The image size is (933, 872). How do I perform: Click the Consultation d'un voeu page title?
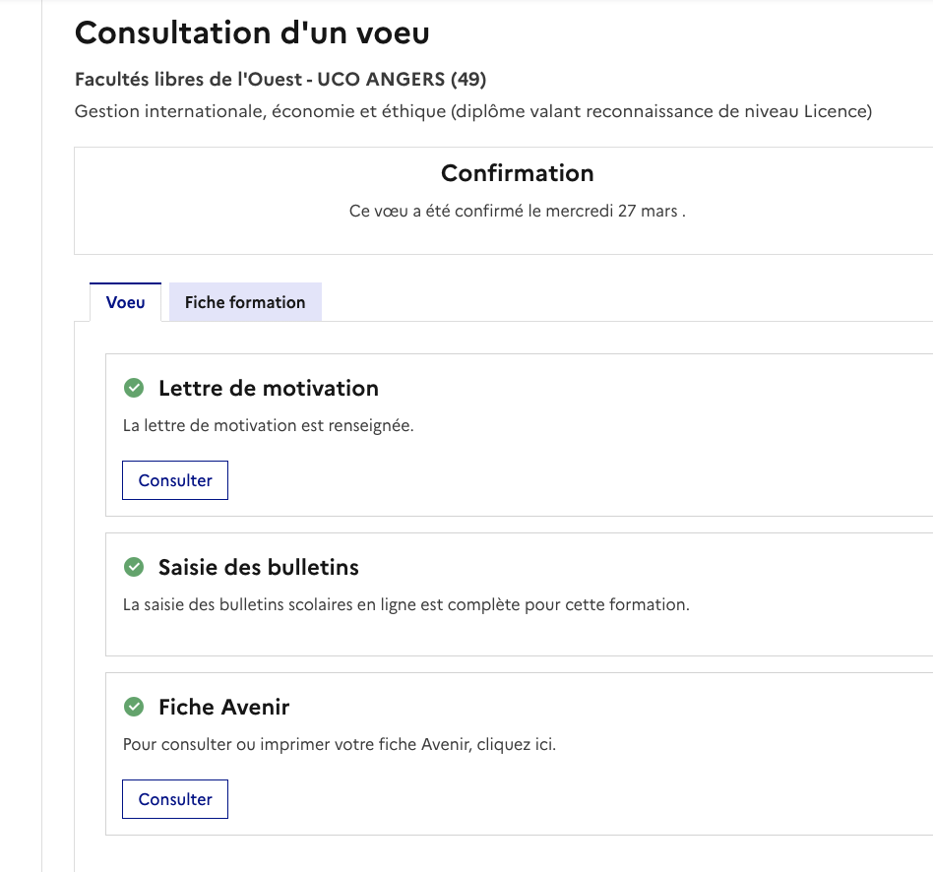pyautogui.click(x=252, y=32)
